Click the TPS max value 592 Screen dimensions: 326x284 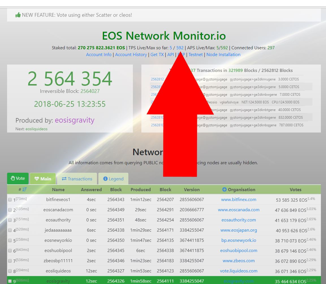(180, 48)
